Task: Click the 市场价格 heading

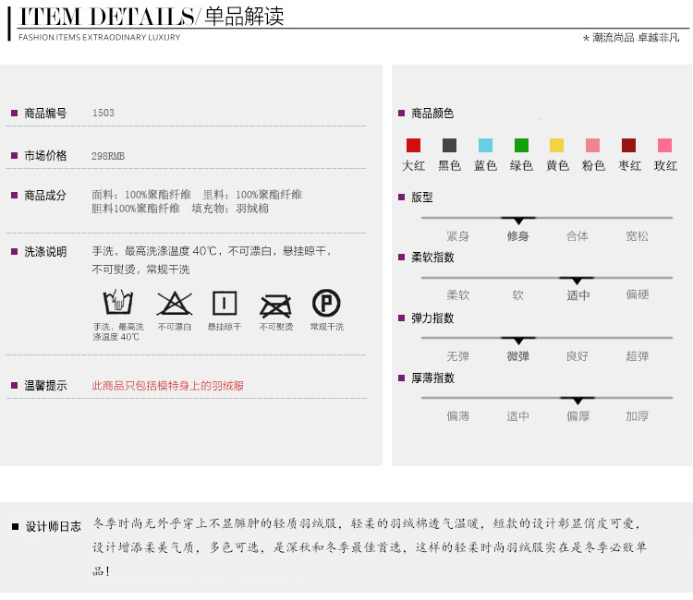Action: (45, 155)
